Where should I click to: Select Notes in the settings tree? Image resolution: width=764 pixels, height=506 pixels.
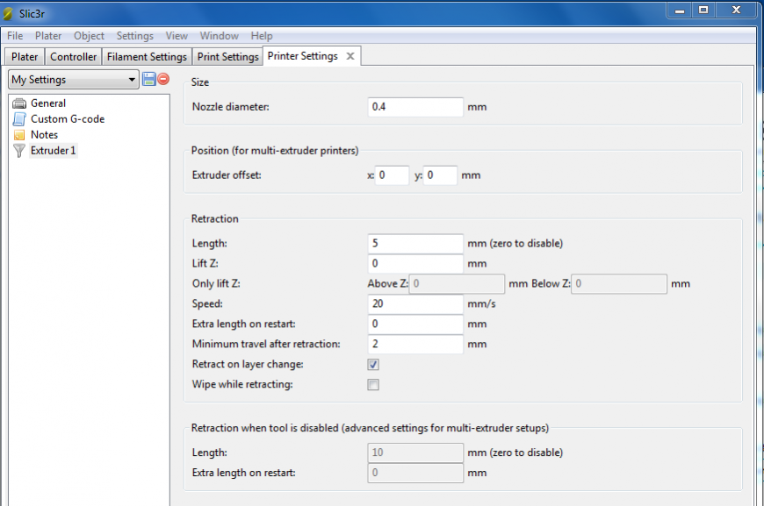point(44,135)
